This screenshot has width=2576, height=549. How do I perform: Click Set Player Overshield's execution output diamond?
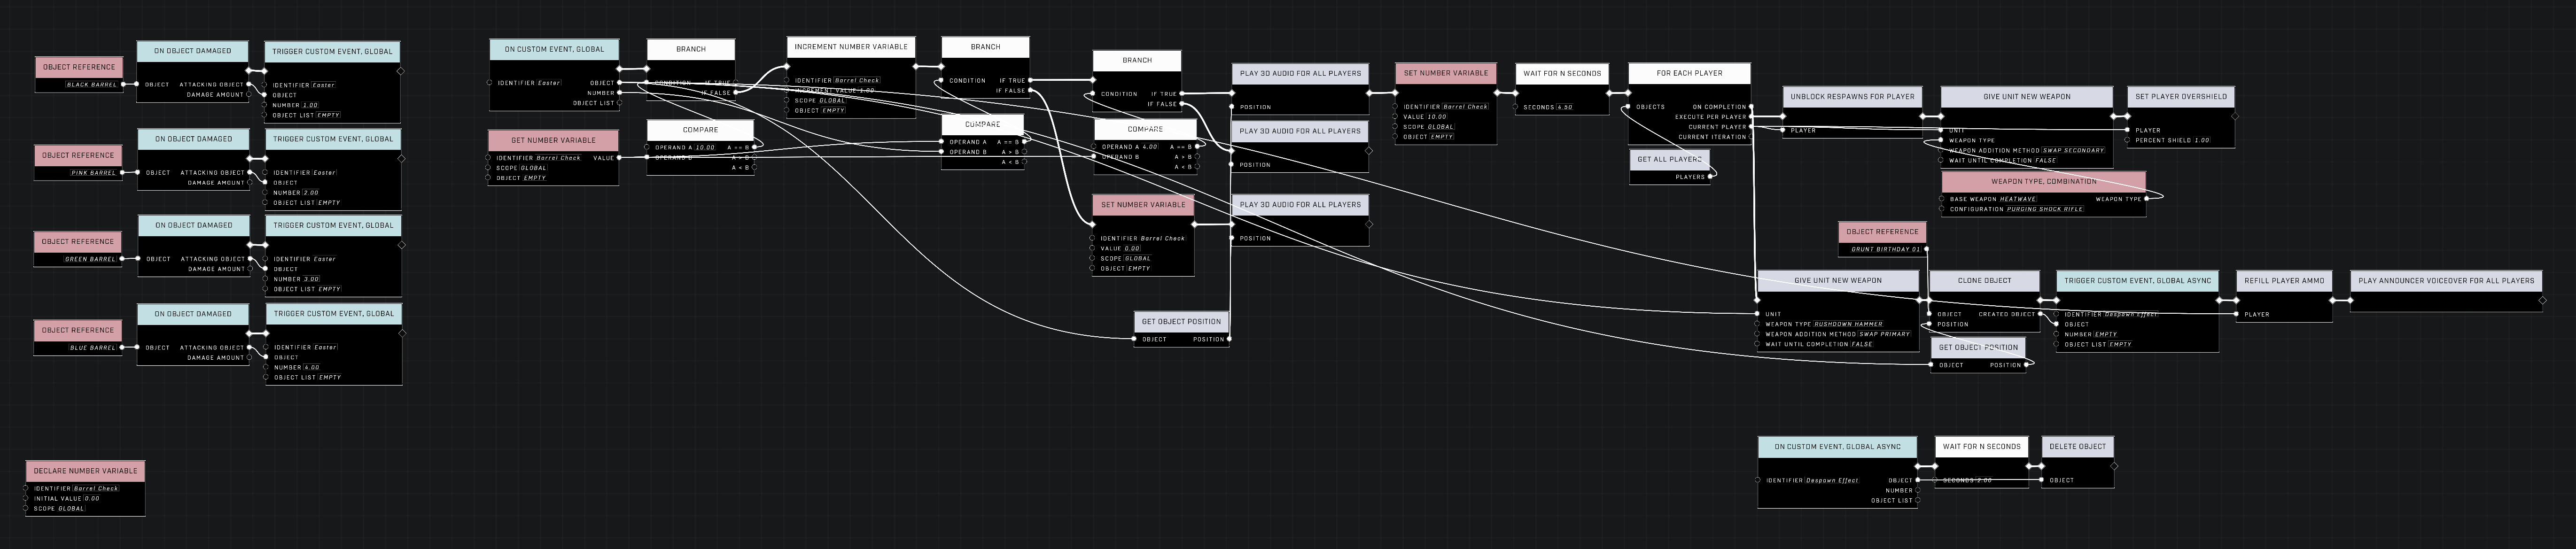point(2235,116)
